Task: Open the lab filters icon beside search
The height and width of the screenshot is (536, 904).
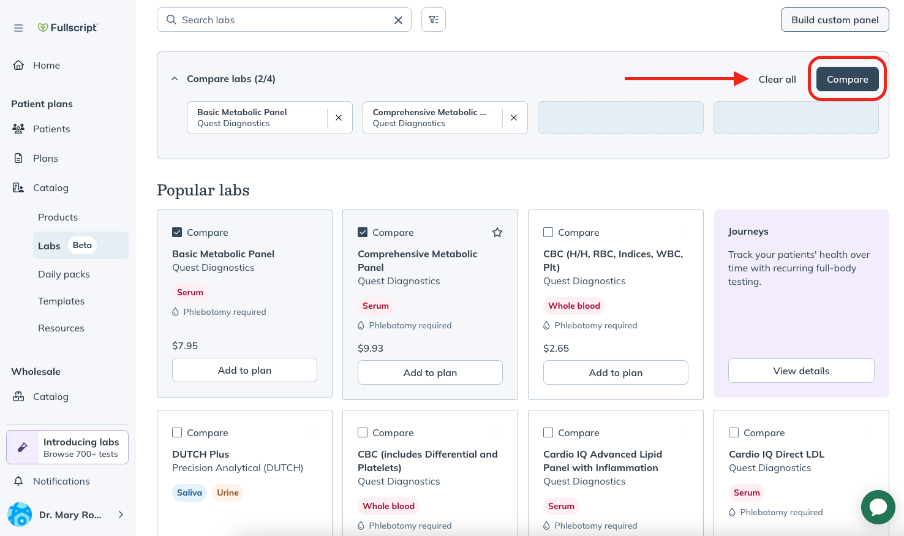Action: coord(434,19)
